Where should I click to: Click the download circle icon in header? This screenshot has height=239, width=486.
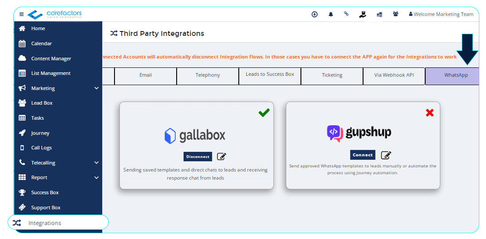(x=315, y=14)
